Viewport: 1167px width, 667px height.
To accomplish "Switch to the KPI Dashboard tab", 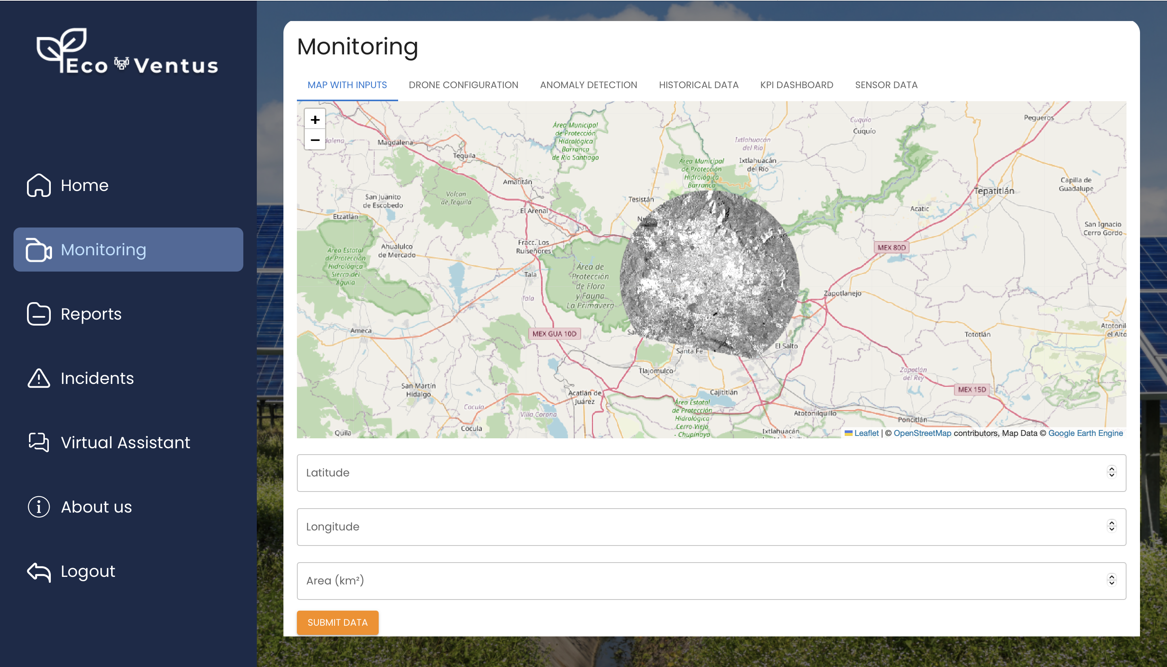I will coord(797,85).
